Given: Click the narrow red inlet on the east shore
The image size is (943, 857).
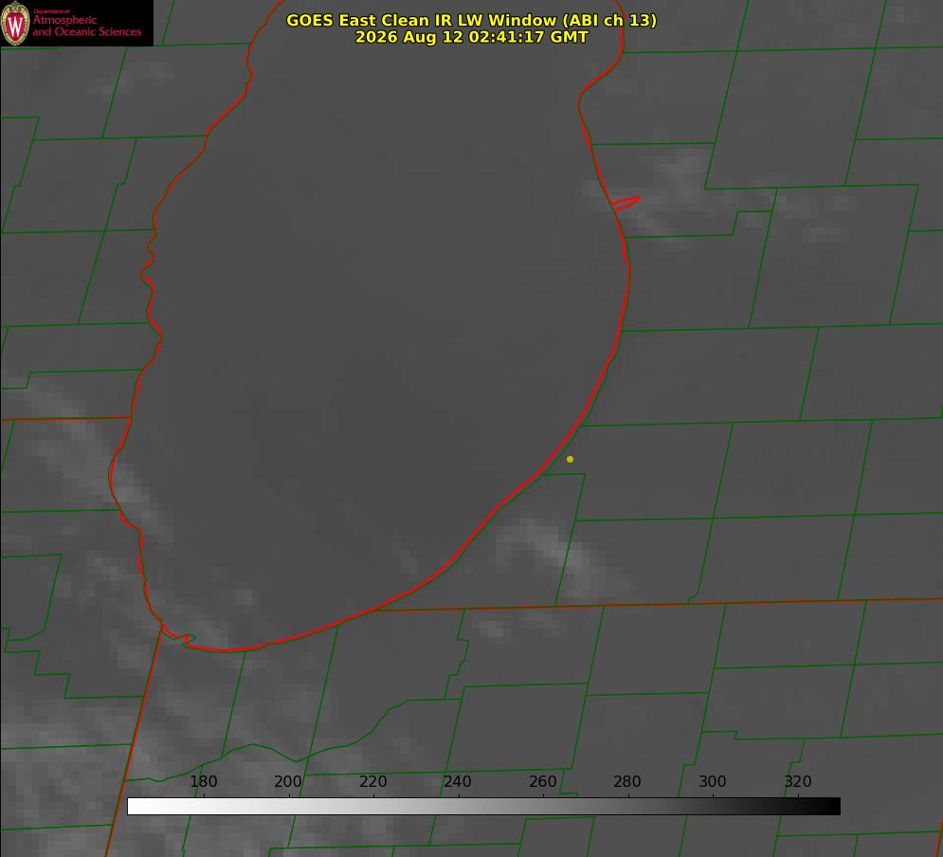Looking at the screenshot, I should pos(626,203).
